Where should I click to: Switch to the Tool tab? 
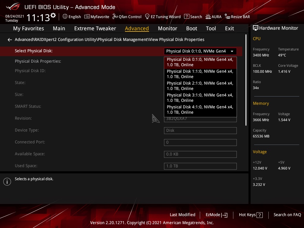[x=211, y=28]
